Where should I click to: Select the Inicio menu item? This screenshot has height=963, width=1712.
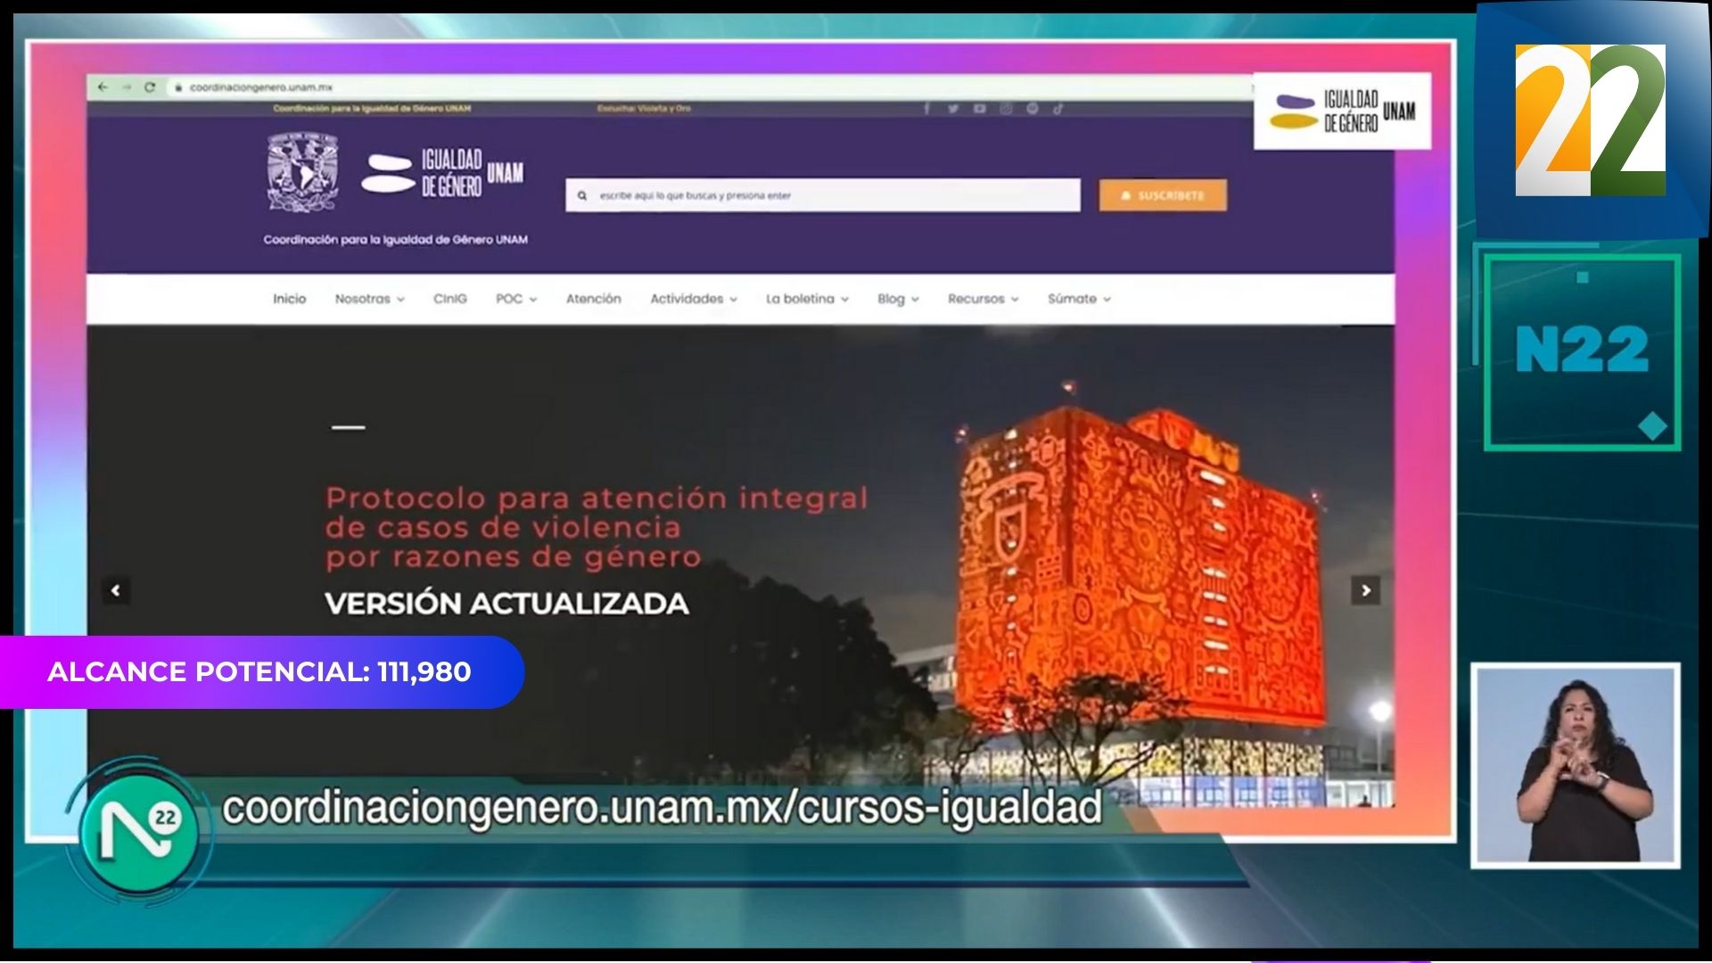(289, 300)
